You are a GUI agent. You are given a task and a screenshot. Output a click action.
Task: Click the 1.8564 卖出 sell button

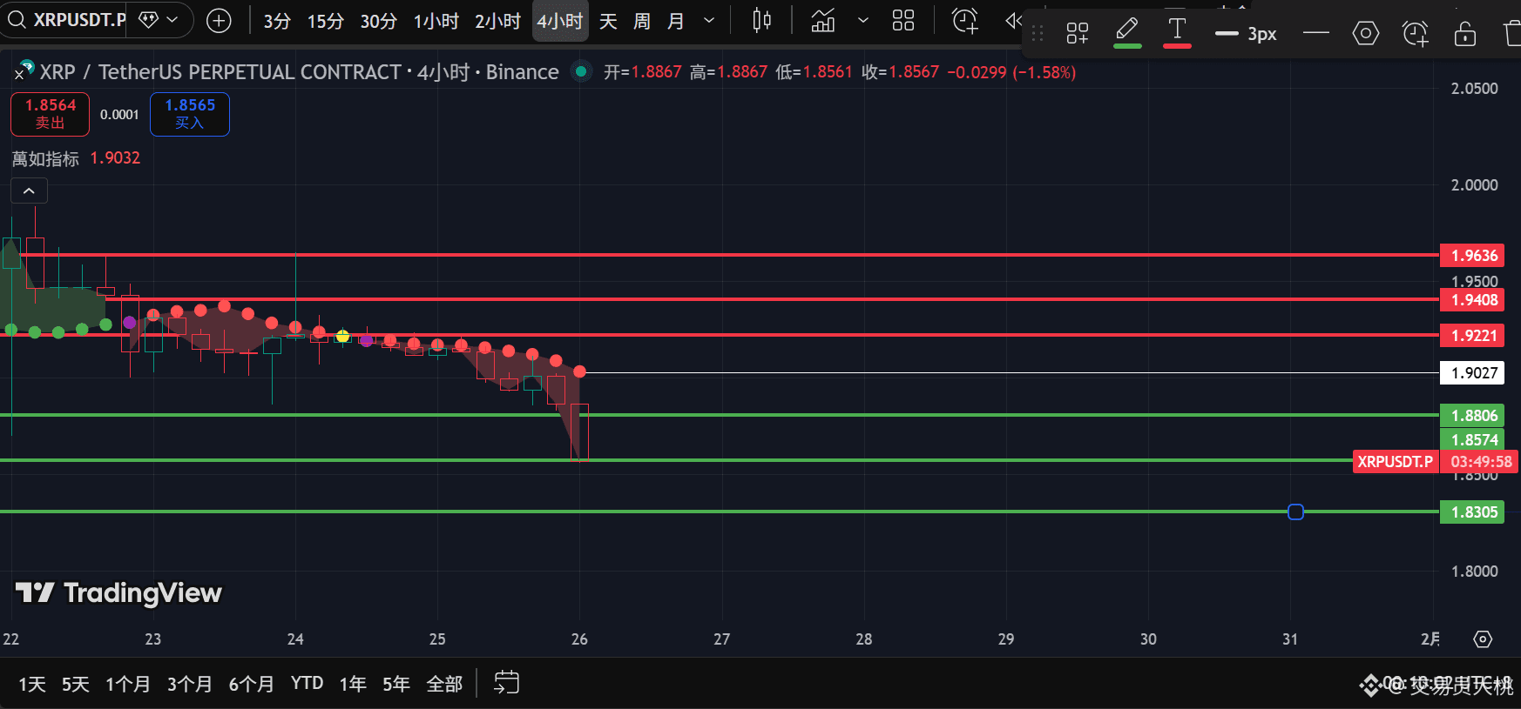(50, 114)
